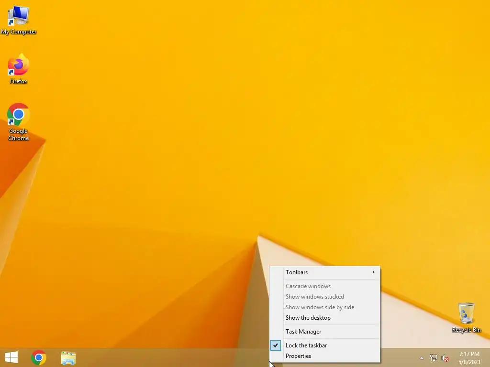The height and width of the screenshot is (367, 490).
Task: Click the greyed Show windows stacked entry
Action: [325, 297]
